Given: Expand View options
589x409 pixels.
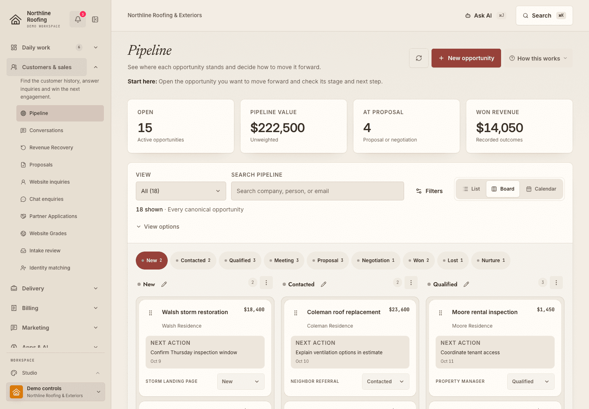Looking at the screenshot, I should (158, 227).
